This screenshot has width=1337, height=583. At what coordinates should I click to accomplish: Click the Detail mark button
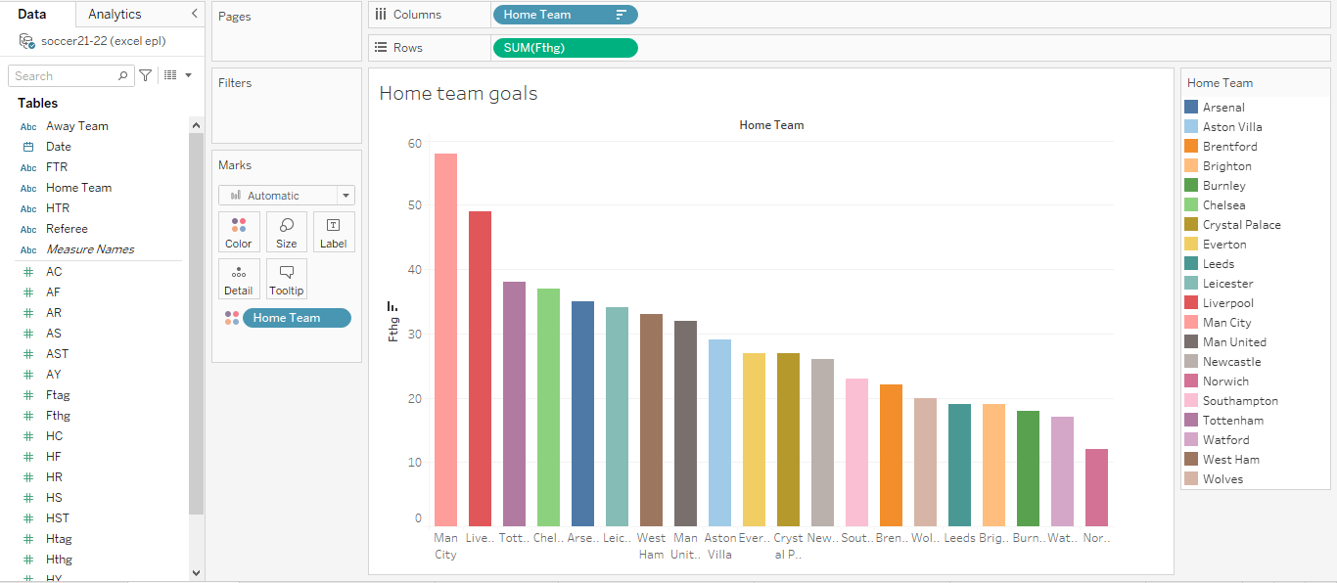pos(239,279)
